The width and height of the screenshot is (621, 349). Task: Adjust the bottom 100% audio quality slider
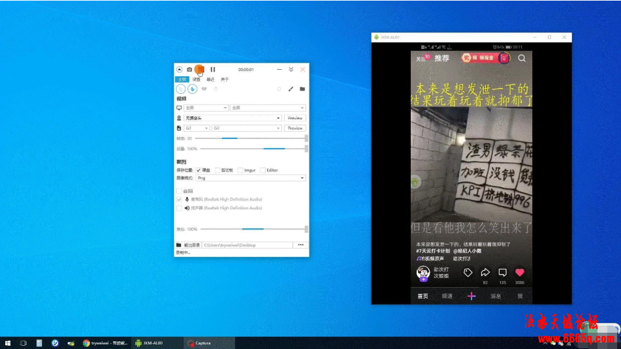254,229
